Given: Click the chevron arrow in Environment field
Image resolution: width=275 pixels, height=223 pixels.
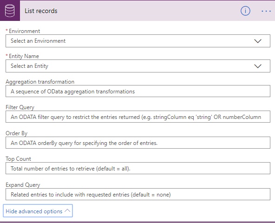Looking at the screenshot, I should click(x=258, y=41).
